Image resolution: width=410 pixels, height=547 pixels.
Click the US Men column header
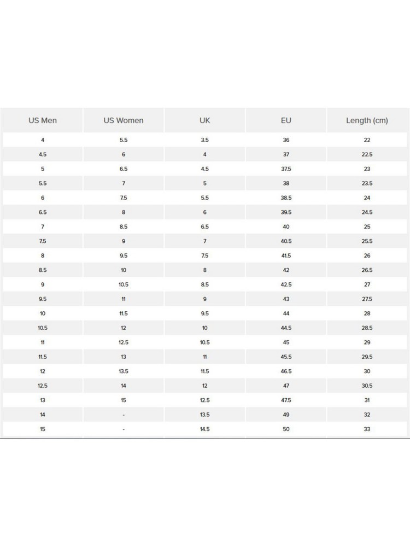(x=43, y=120)
